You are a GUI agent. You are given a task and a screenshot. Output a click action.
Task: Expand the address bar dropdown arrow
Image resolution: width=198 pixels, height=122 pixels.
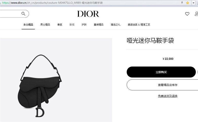(x=193, y=3)
